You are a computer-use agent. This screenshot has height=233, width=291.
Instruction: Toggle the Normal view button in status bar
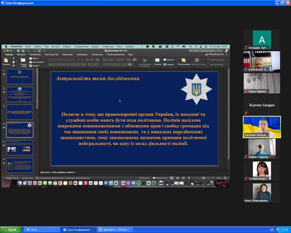click(x=172, y=178)
